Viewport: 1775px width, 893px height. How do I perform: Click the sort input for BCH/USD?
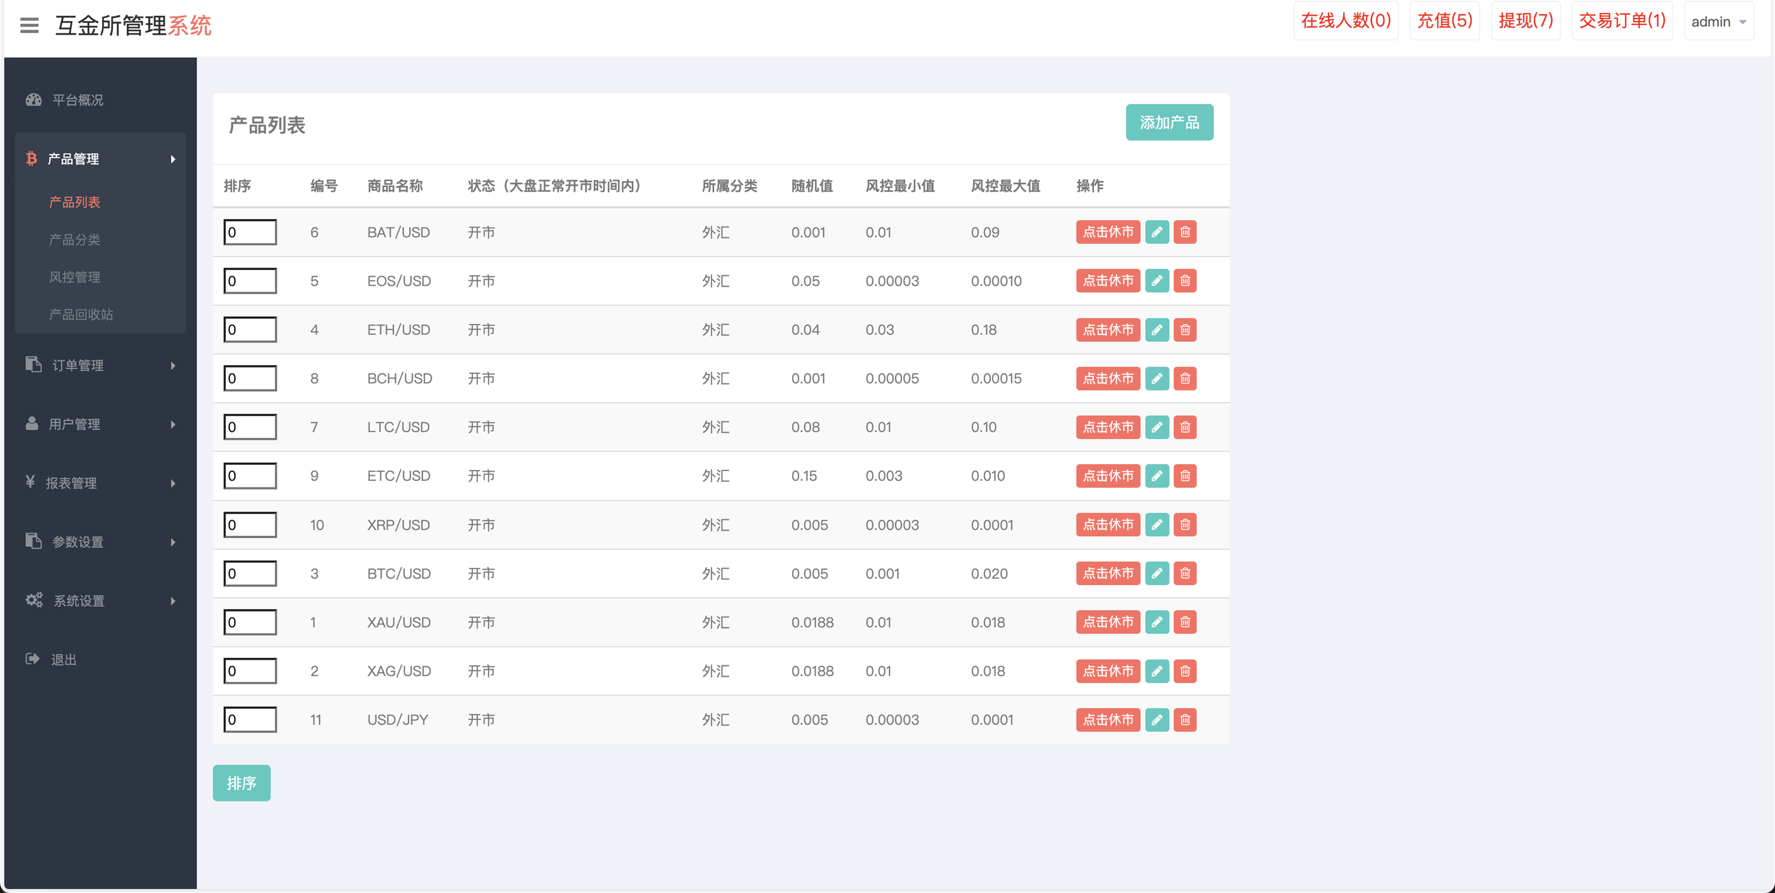coord(250,378)
